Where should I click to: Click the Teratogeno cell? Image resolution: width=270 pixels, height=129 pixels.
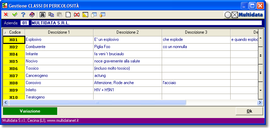coord(59,97)
